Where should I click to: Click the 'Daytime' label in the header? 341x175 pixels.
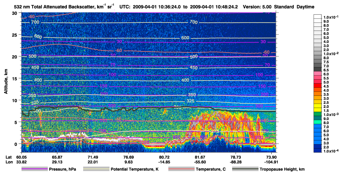[305, 7]
